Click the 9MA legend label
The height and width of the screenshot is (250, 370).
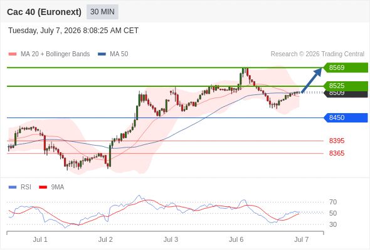coord(58,187)
